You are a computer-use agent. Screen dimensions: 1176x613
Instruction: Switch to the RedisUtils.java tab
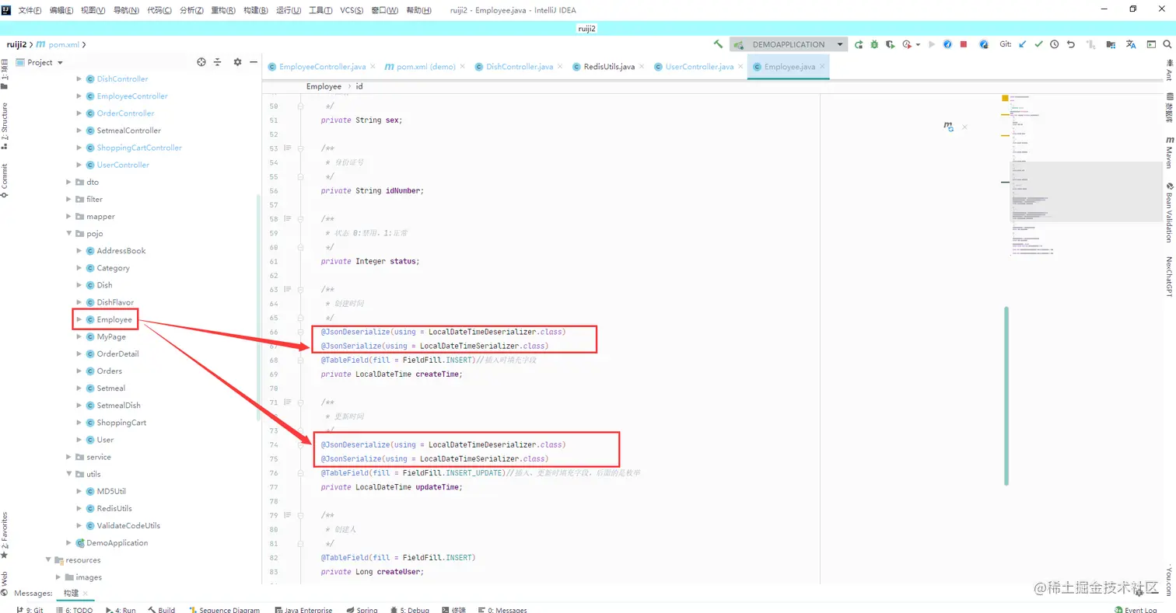pos(609,67)
